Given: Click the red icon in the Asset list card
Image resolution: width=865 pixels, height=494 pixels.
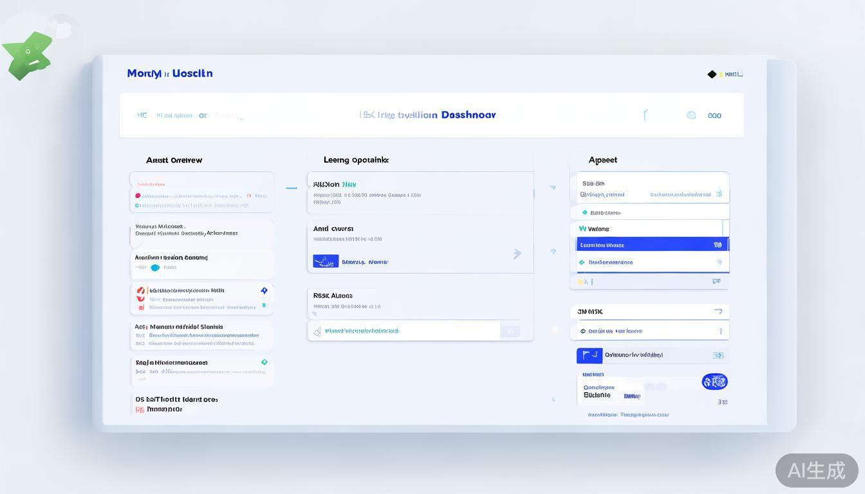Looking at the screenshot, I should [140, 291].
